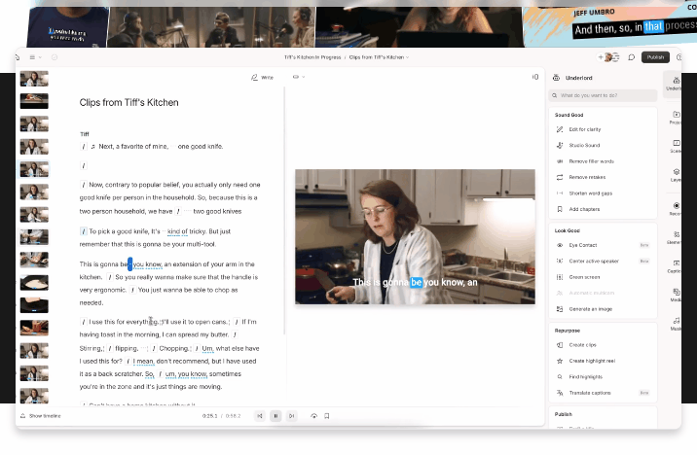The image size is (697, 455).
Task: Expand the layout view dropdown beside Write
Action: (x=299, y=77)
